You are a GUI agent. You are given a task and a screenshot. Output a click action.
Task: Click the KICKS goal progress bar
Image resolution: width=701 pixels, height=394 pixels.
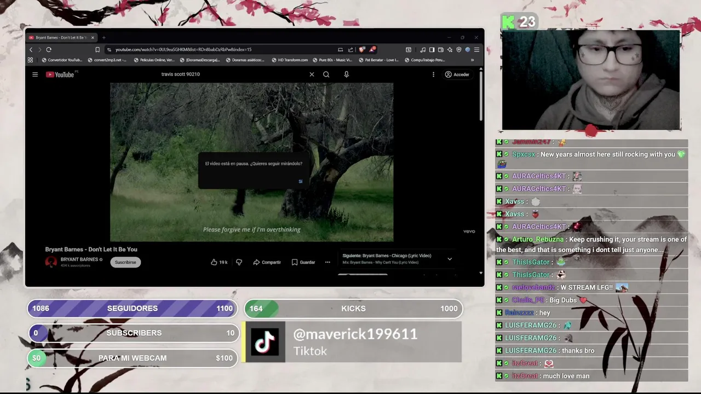tap(353, 309)
